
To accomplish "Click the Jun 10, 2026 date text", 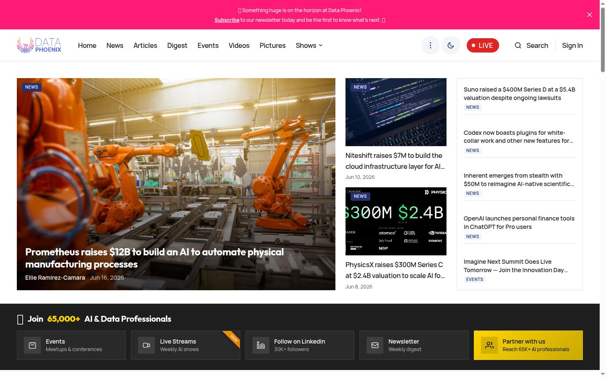I will click(x=360, y=177).
